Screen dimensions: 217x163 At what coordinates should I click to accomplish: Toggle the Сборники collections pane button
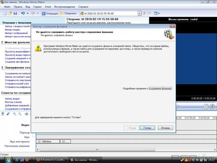coord(68,13)
